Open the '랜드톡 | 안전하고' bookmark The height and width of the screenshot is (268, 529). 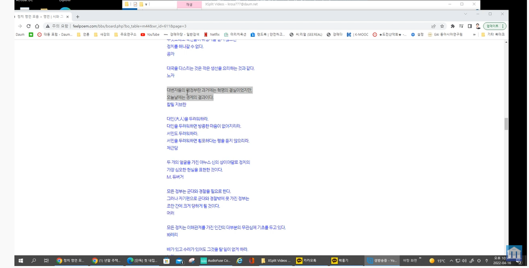pyautogui.click(x=268, y=35)
